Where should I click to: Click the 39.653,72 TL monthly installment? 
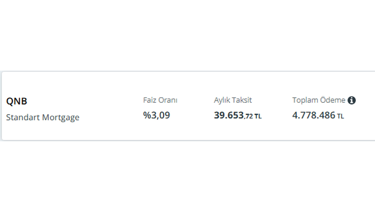(x=238, y=115)
